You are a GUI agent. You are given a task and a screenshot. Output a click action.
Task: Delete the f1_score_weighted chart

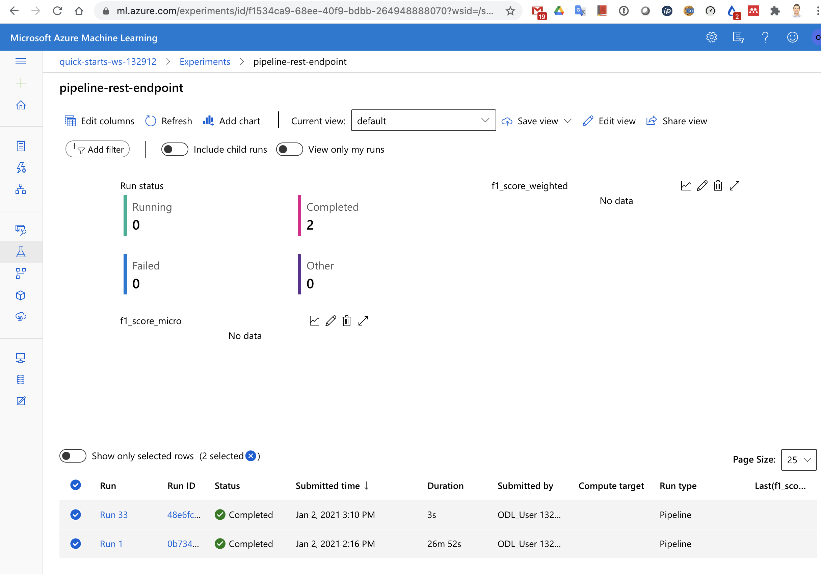coord(718,186)
